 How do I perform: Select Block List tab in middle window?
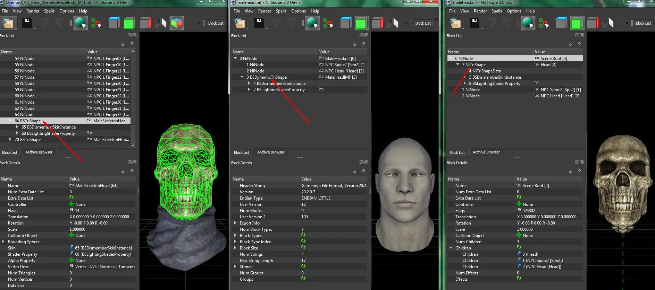click(x=242, y=152)
